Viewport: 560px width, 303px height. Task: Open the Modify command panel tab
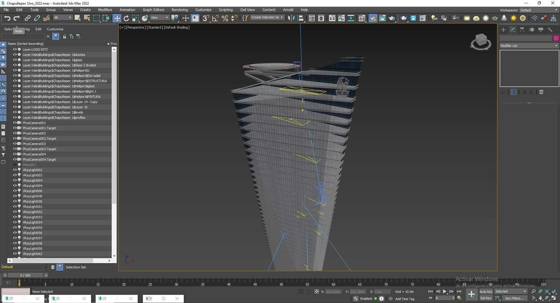[x=513, y=30]
